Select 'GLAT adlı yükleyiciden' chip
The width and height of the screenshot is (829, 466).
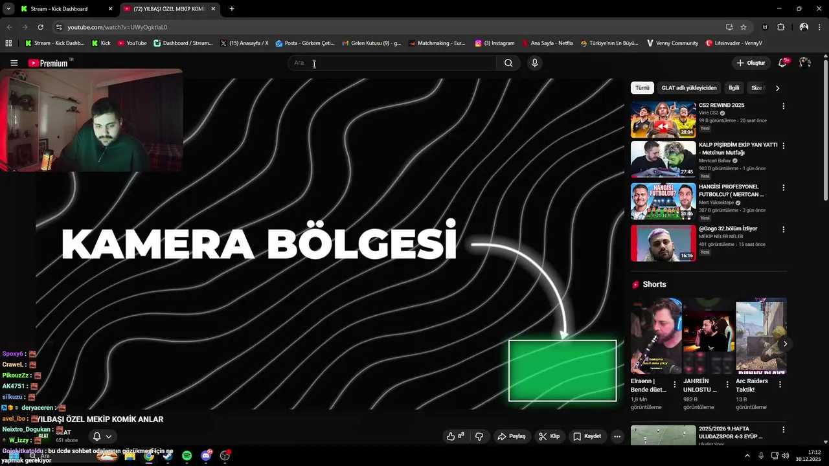[689, 88]
